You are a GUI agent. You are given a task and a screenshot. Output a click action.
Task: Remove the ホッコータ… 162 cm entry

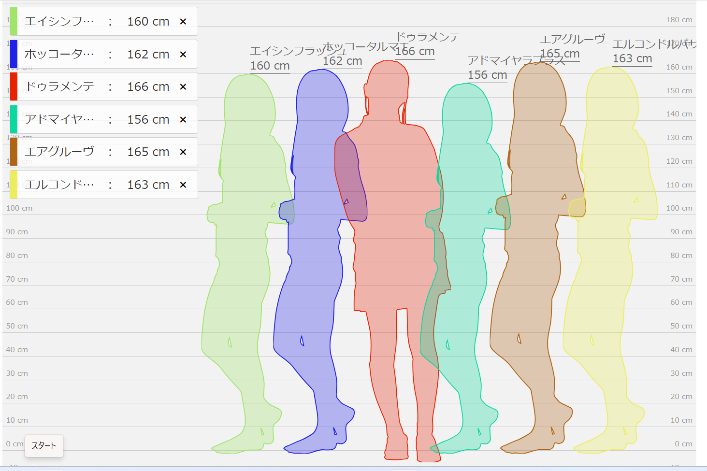[183, 54]
